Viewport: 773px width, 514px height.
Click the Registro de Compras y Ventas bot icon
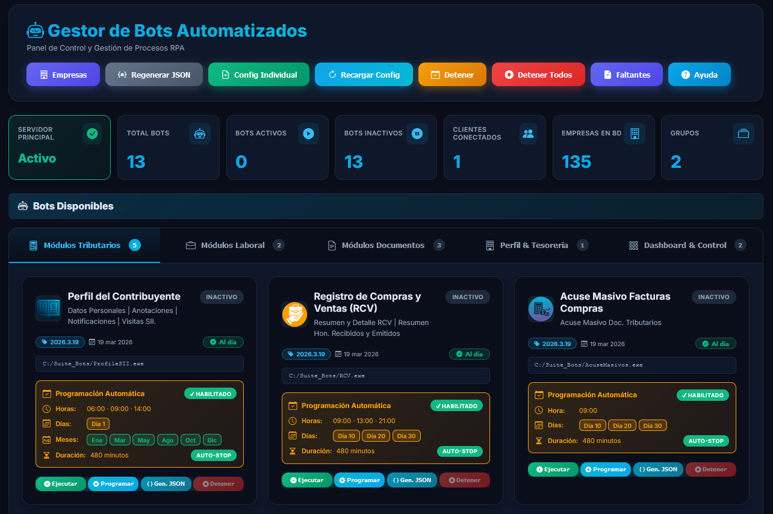pos(294,314)
